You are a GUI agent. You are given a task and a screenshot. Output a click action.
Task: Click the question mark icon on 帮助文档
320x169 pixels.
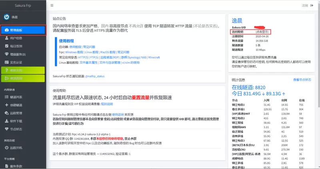[x=6, y=70]
